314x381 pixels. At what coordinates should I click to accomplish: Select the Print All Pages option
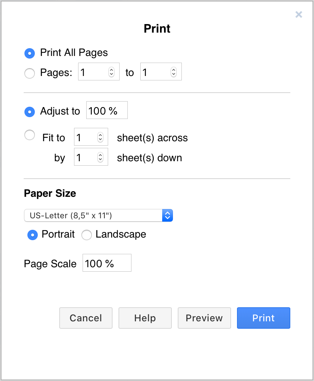click(x=29, y=53)
